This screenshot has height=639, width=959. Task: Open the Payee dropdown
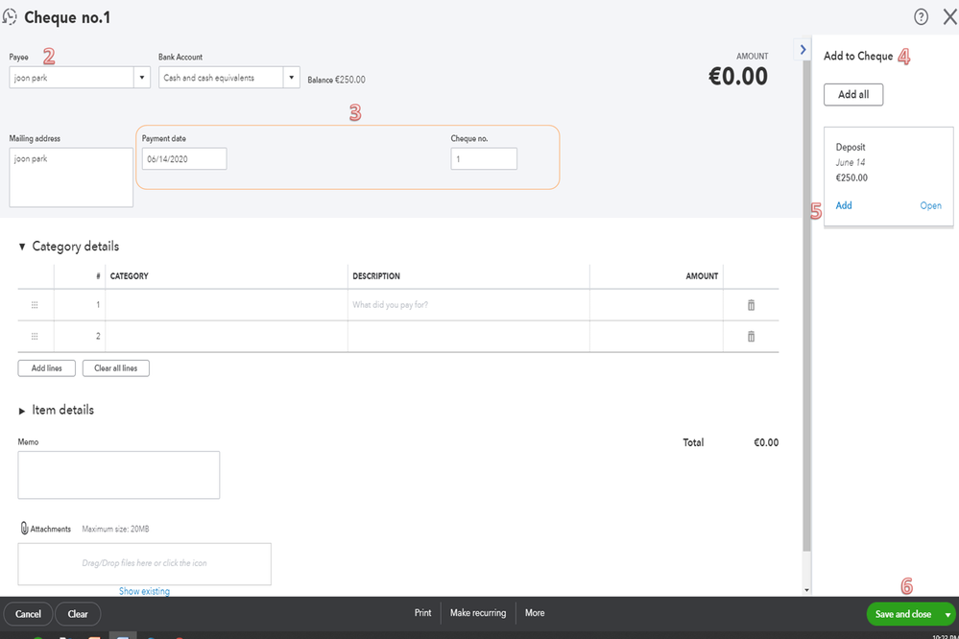pyautogui.click(x=142, y=79)
